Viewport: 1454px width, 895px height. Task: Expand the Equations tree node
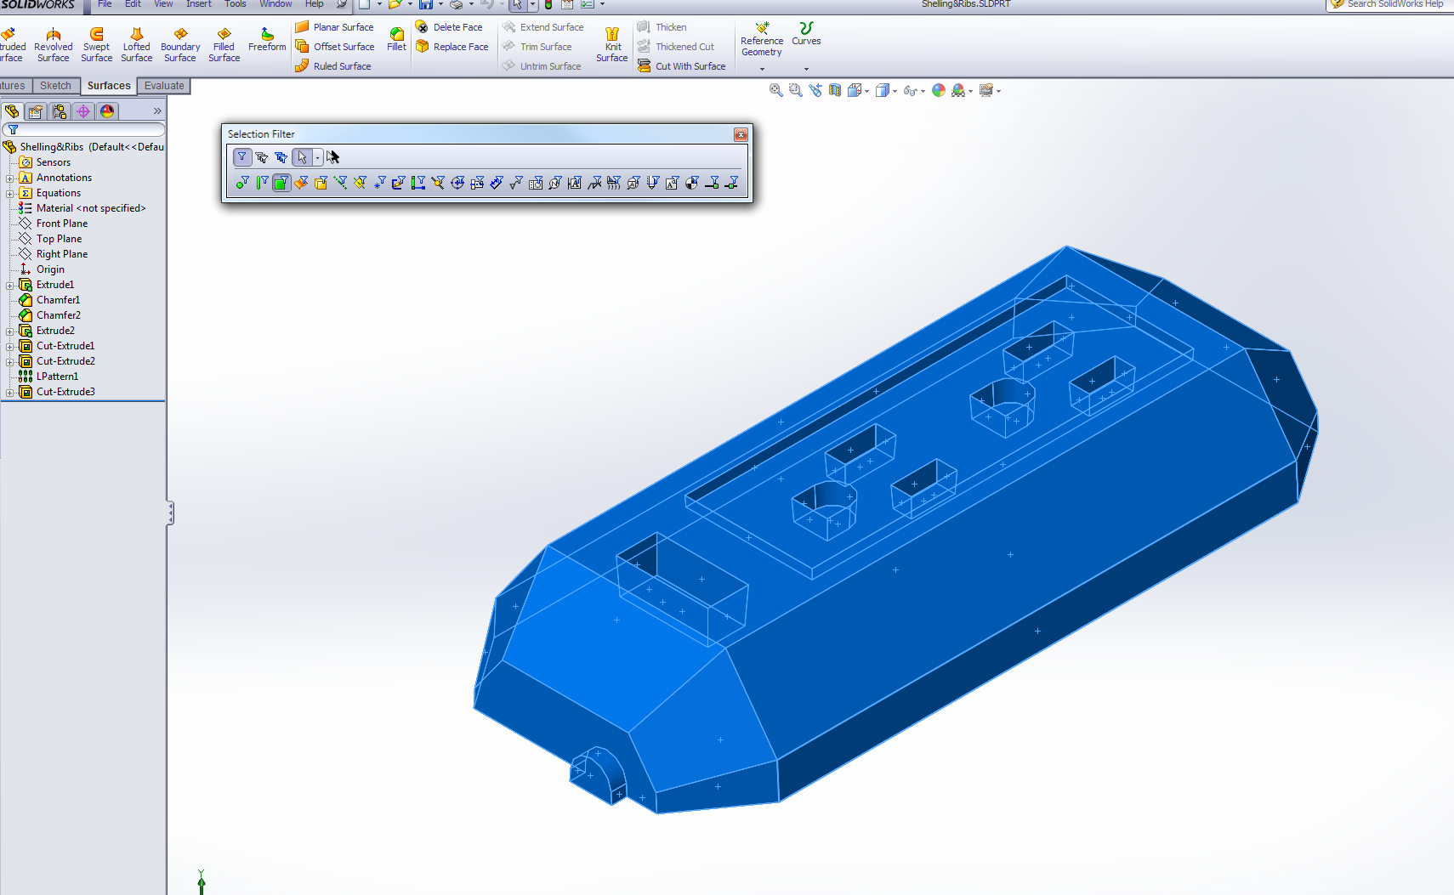tap(9, 194)
